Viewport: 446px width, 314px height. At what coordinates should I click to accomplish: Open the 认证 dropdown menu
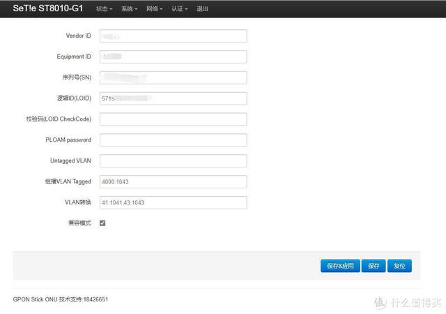179,9
